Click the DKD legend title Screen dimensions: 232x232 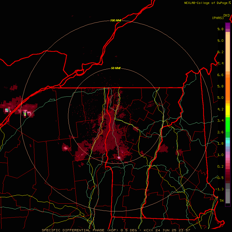pyautogui.click(x=227, y=15)
